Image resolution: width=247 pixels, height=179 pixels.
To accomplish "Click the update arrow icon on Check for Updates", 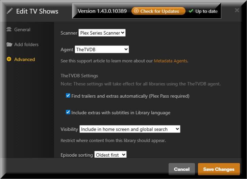I will 136,11.
